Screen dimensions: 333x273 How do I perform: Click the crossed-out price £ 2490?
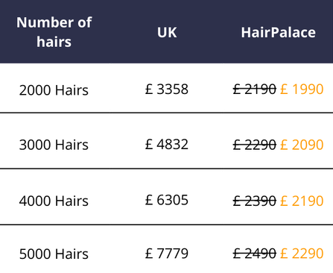point(255,254)
